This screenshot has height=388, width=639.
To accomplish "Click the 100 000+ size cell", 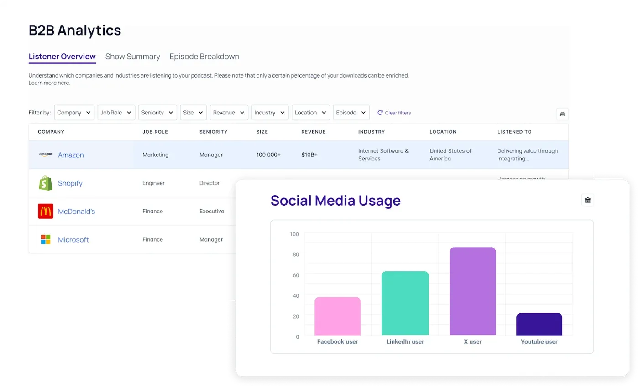I will pyautogui.click(x=268, y=155).
